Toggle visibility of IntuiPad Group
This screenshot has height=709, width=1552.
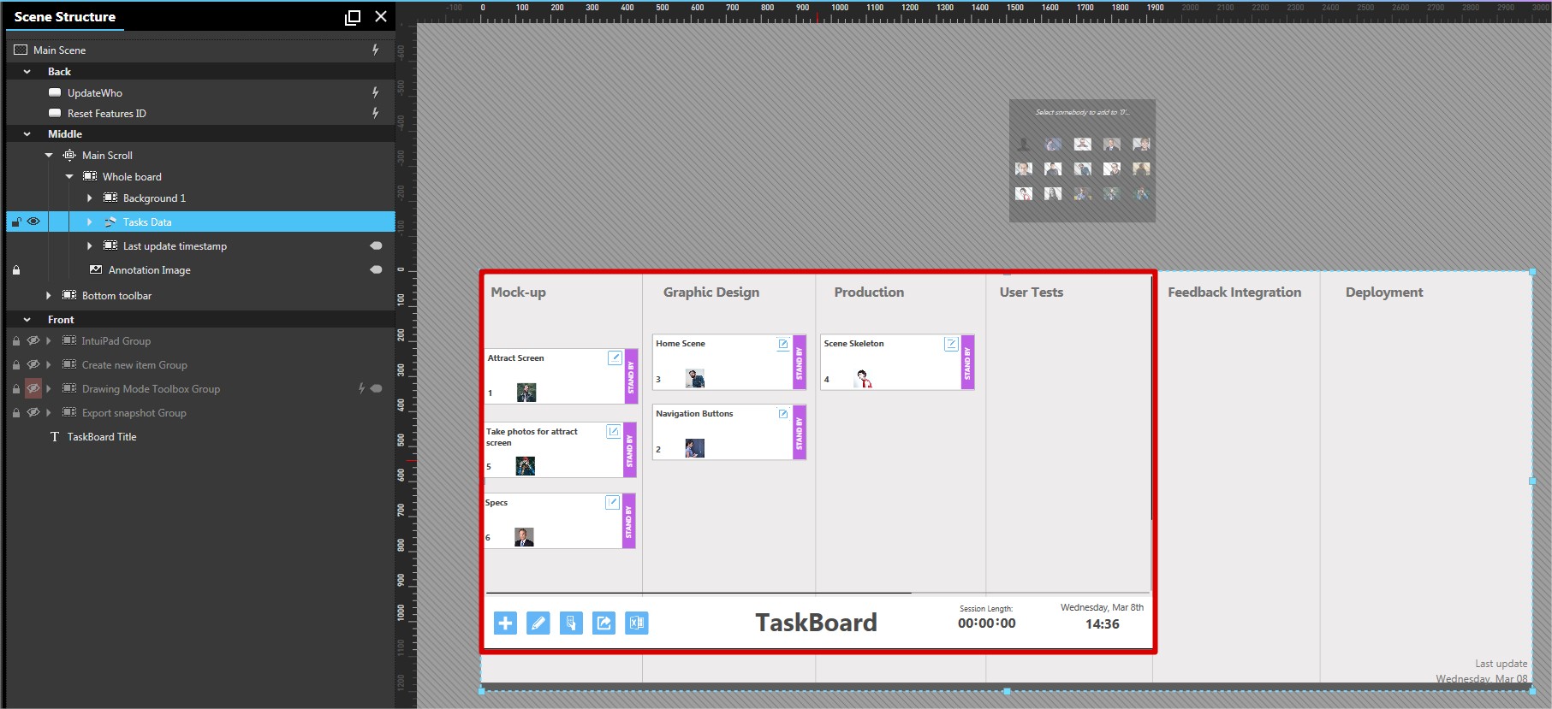tap(33, 340)
